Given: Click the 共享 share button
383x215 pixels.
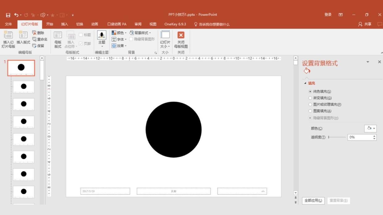Looking at the screenshot, I should (x=365, y=24).
